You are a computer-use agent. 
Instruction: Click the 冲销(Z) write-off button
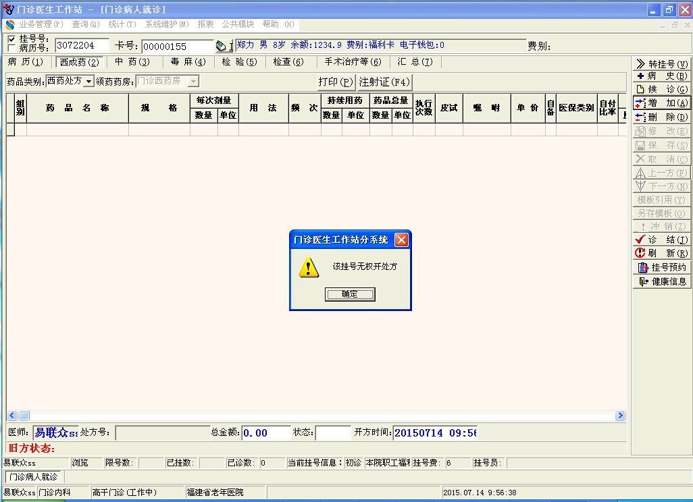[x=662, y=227]
